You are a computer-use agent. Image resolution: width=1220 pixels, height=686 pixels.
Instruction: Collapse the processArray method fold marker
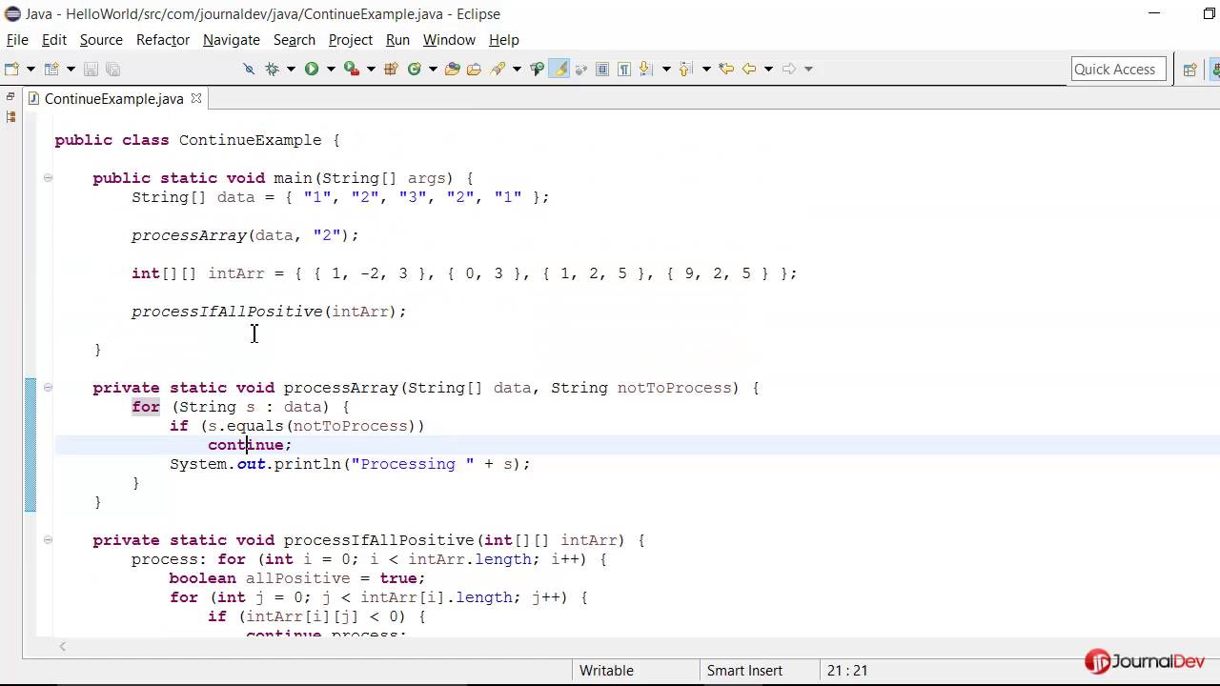[47, 388]
